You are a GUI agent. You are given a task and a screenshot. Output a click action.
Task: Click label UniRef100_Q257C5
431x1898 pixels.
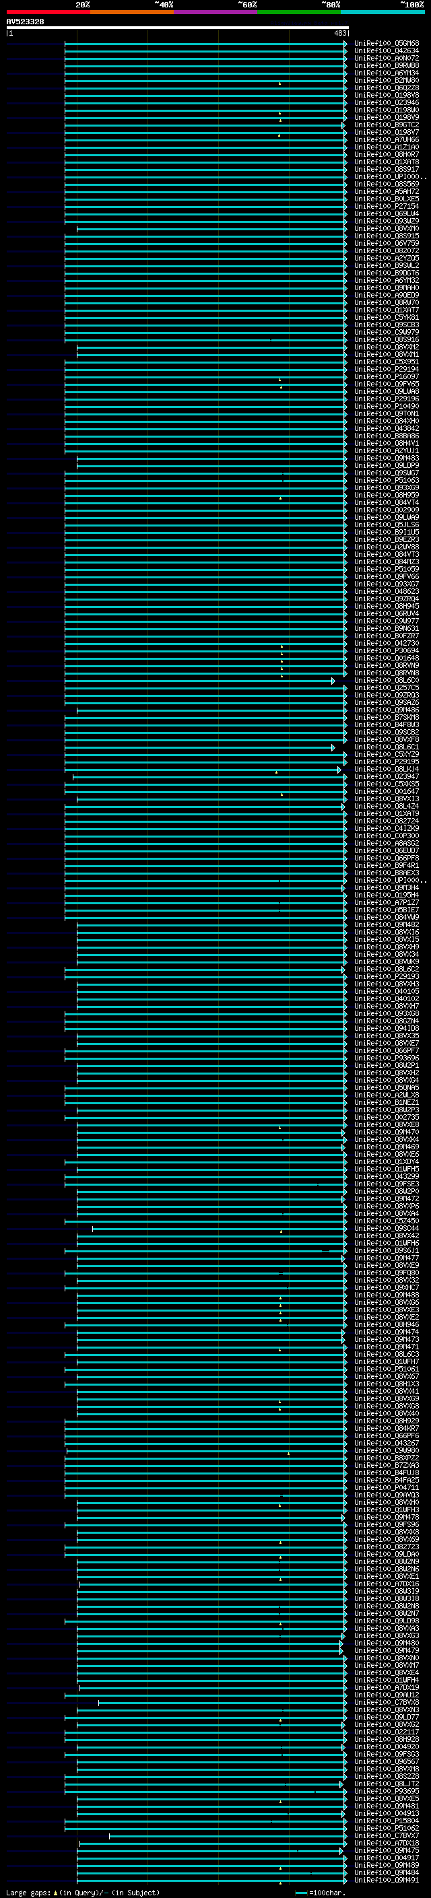(x=387, y=687)
